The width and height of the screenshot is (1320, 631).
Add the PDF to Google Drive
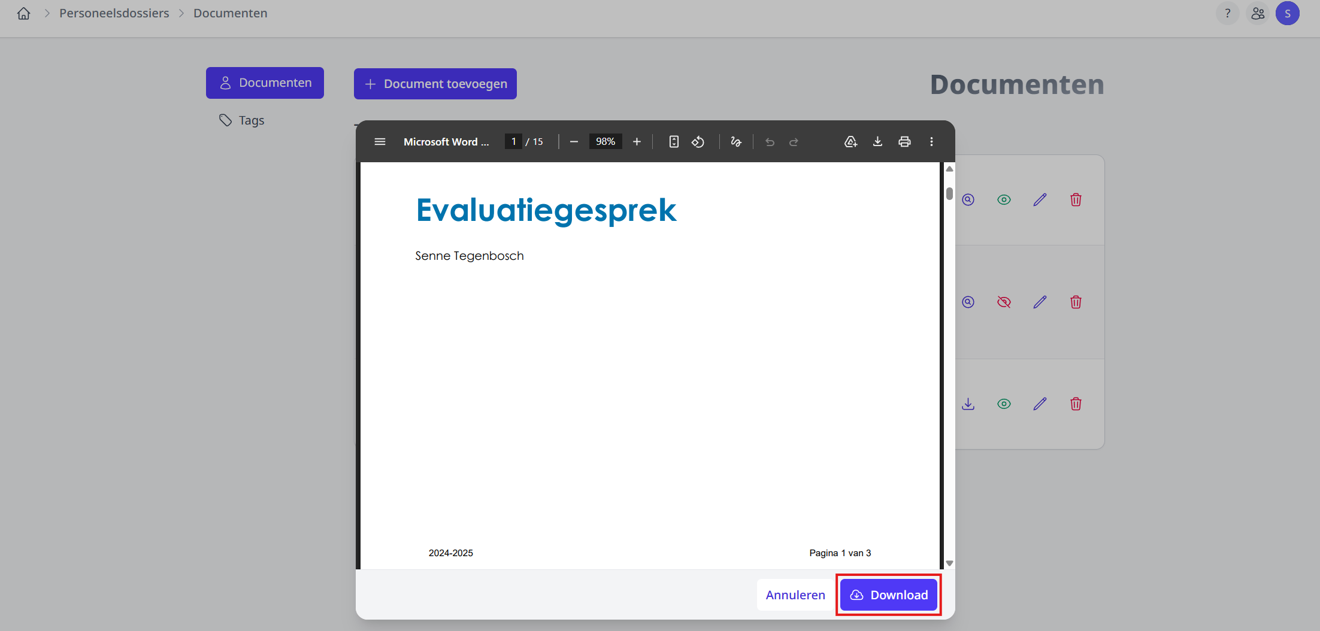[x=850, y=141]
